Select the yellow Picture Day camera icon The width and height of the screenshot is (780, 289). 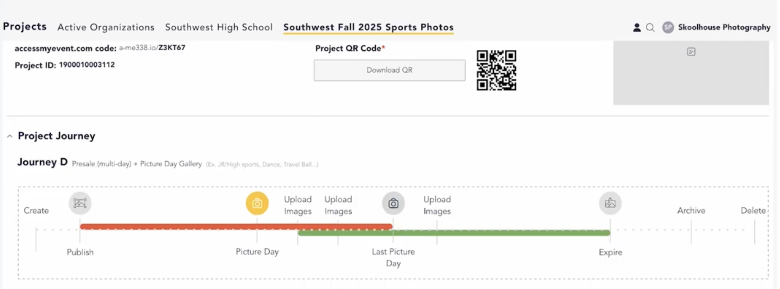coord(257,203)
